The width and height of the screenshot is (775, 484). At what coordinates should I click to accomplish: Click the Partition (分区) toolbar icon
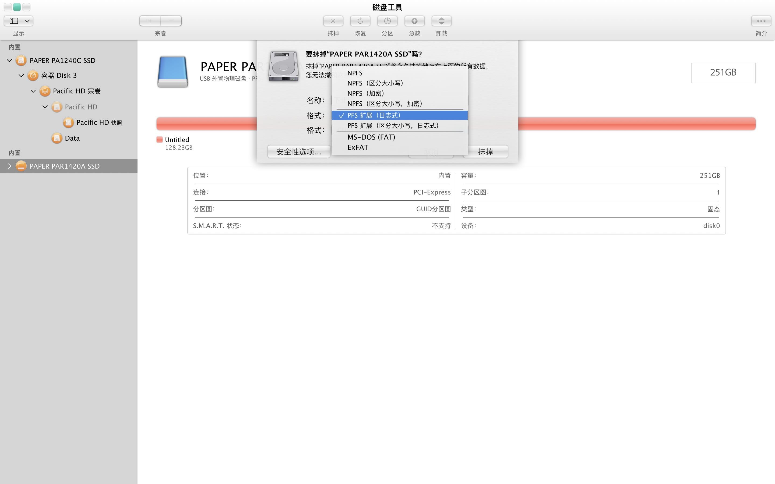[387, 21]
